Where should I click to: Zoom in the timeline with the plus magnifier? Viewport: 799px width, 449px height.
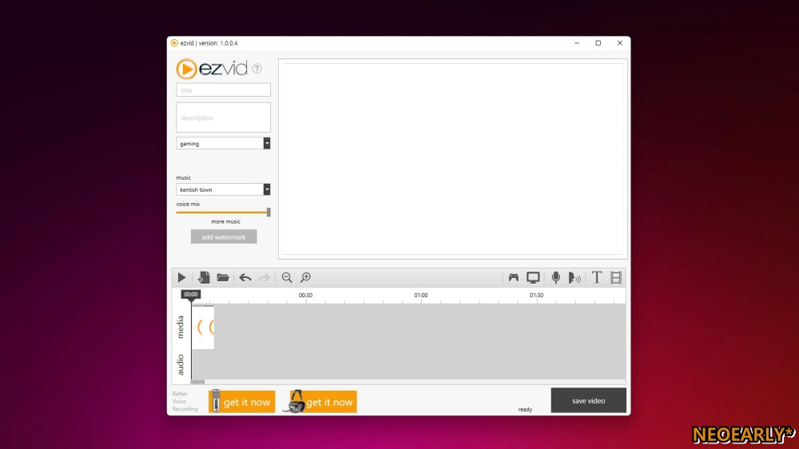coord(306,277)
